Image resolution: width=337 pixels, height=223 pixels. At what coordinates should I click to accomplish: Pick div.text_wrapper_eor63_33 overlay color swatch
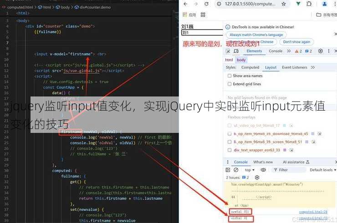285,150
